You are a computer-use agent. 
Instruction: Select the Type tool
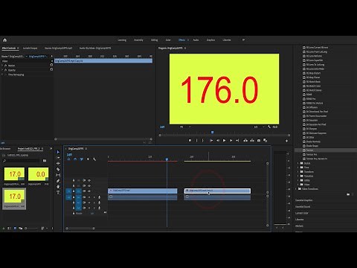(x=58, y=192)
